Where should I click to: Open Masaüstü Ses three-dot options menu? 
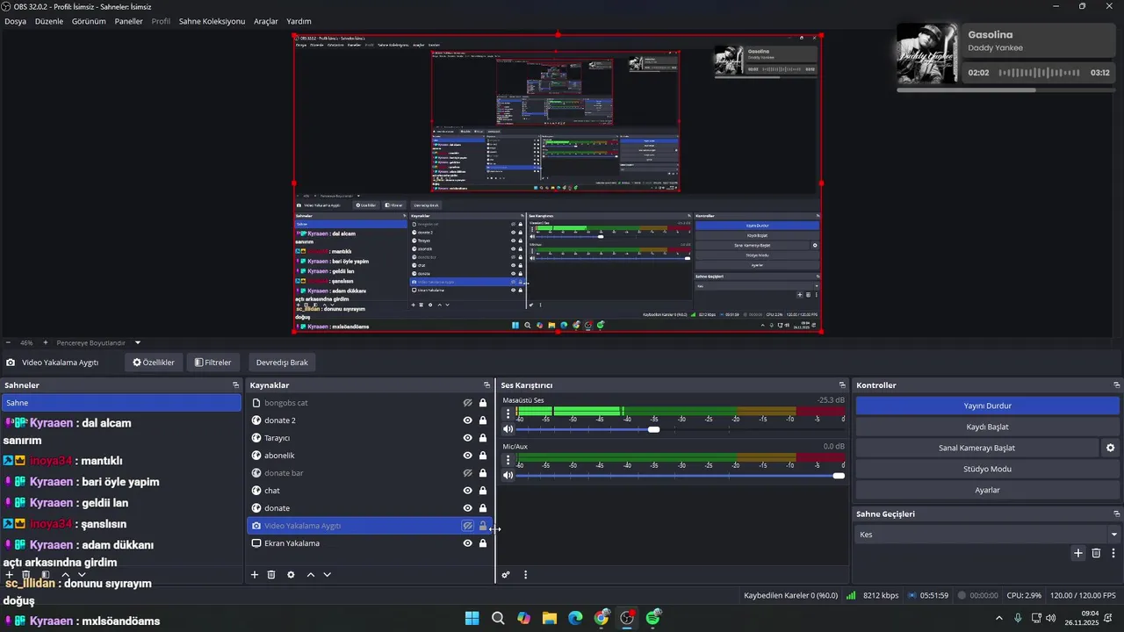(508, 413)
